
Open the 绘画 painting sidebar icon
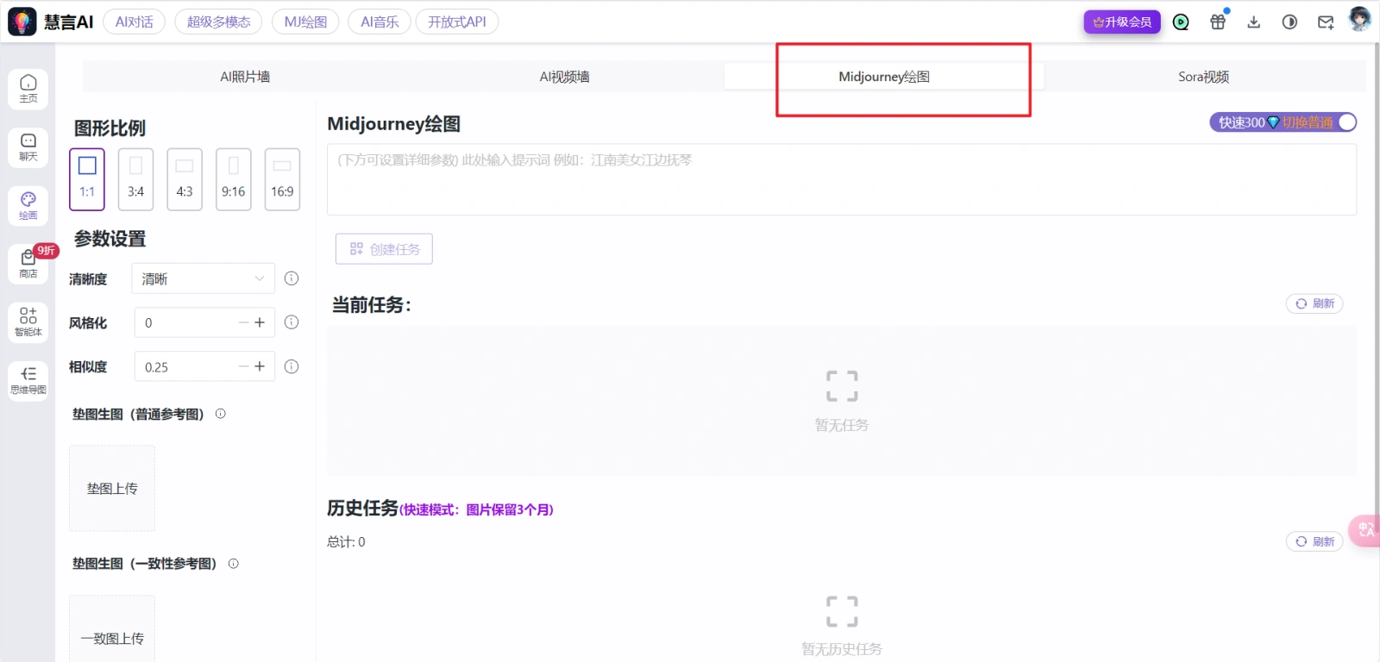tap(28, 206)
